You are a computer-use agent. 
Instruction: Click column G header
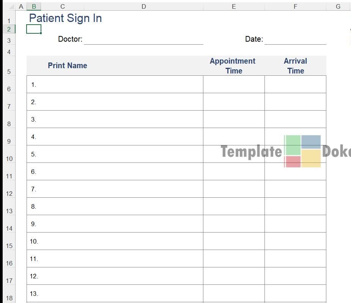pos(338,6)
